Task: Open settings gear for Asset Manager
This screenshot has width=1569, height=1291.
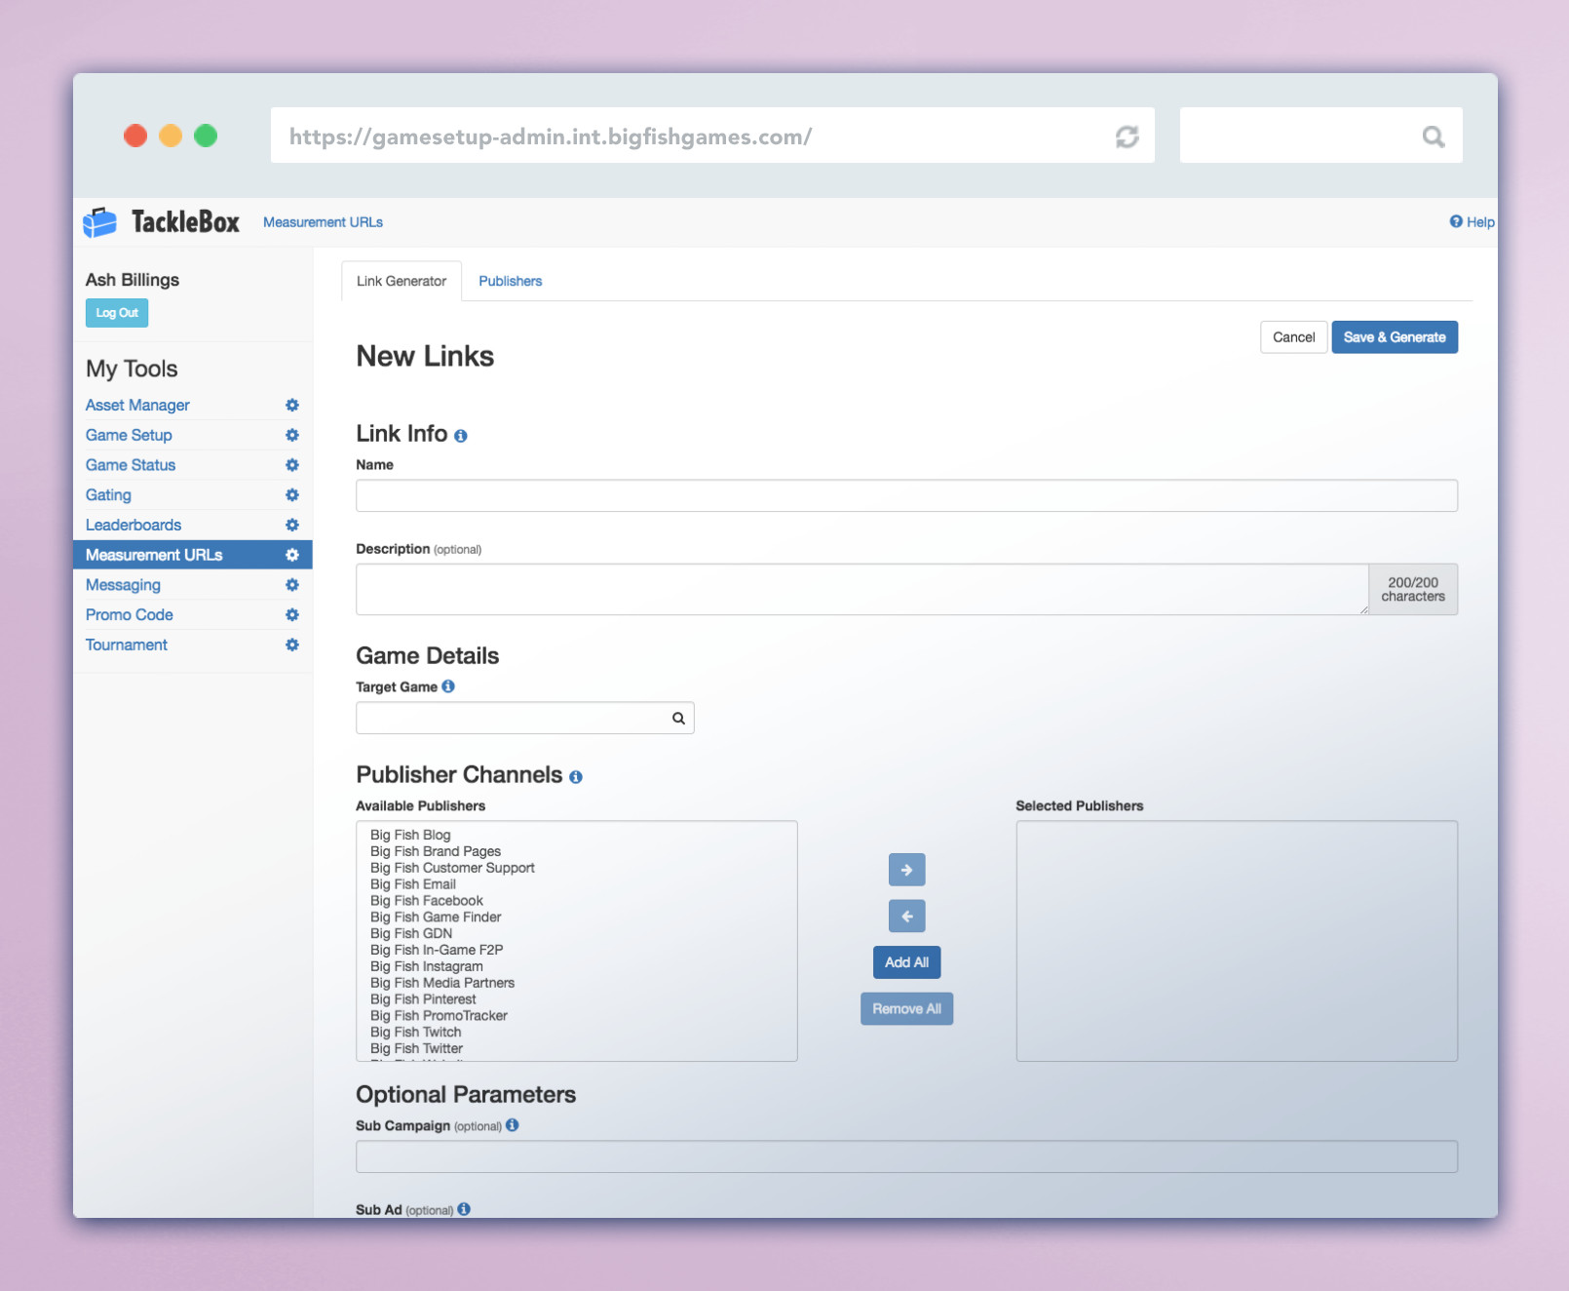Action: click(291, 405)
